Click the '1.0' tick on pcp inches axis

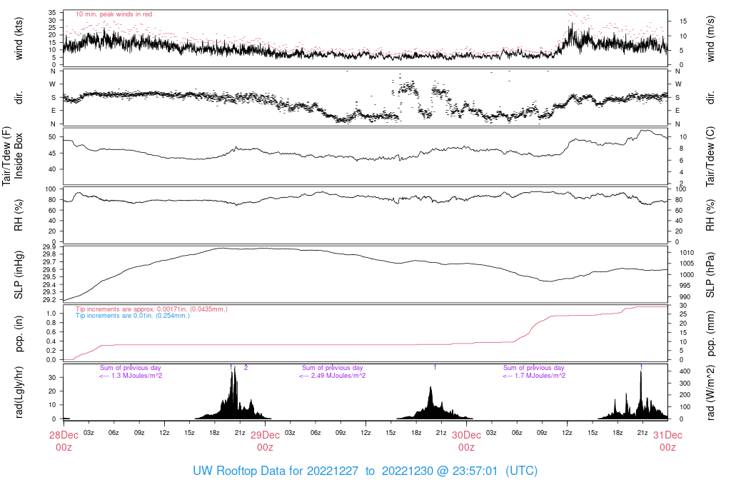coord(51,313)
